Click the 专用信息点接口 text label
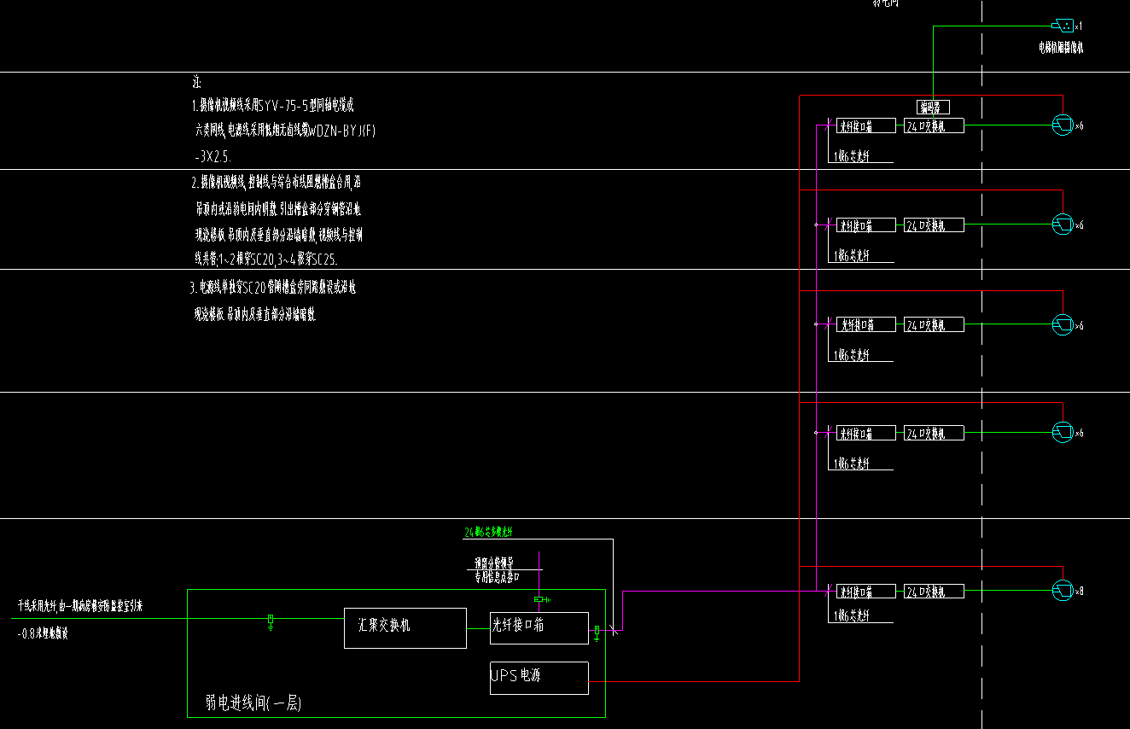The height and width of the screenshot is (729, 1130). coord(498,576)
